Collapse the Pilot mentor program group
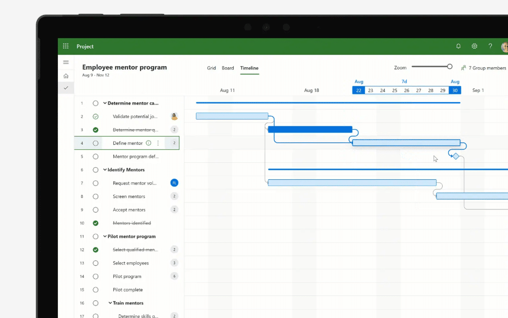508x318 pixels. (105, 236)
